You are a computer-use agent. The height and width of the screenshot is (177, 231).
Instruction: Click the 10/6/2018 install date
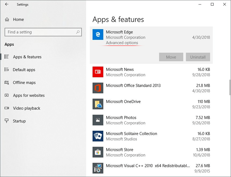coord(202,155)
